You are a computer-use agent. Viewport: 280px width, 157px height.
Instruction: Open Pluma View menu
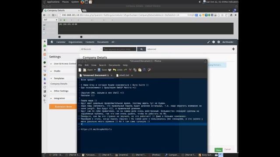94,65
